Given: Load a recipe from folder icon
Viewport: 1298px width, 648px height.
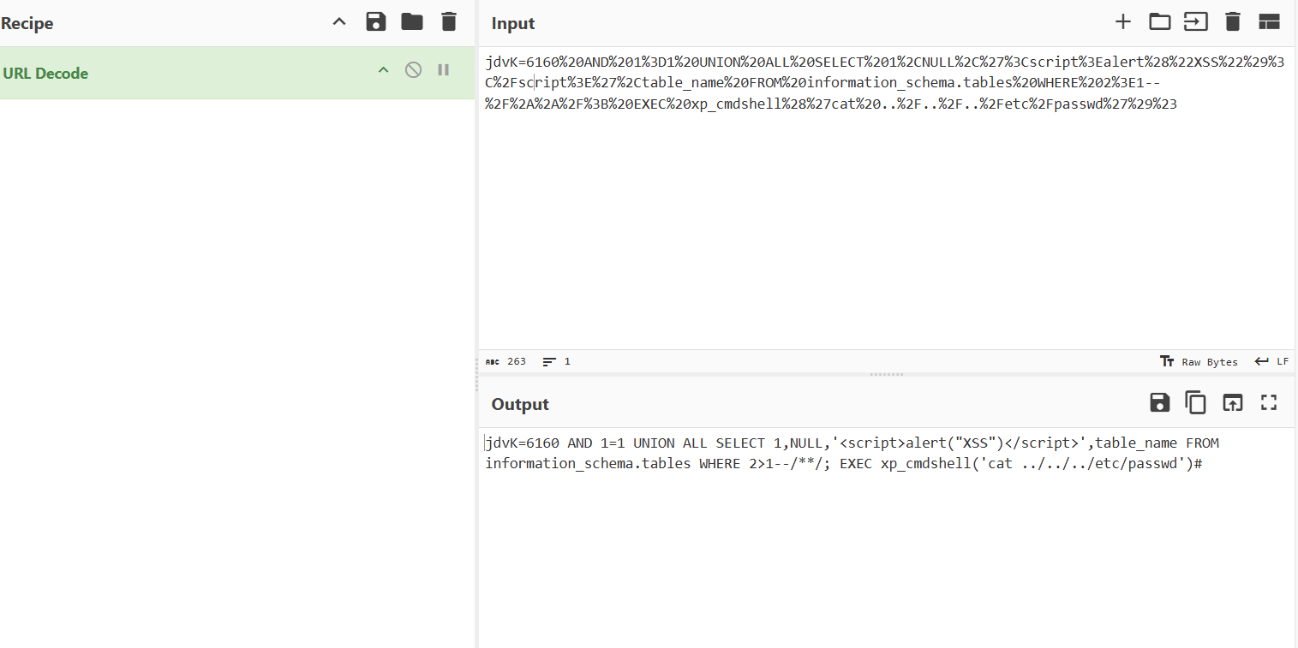Looking at the screenshot, I should pyautogui.click(x=412, y=22).
